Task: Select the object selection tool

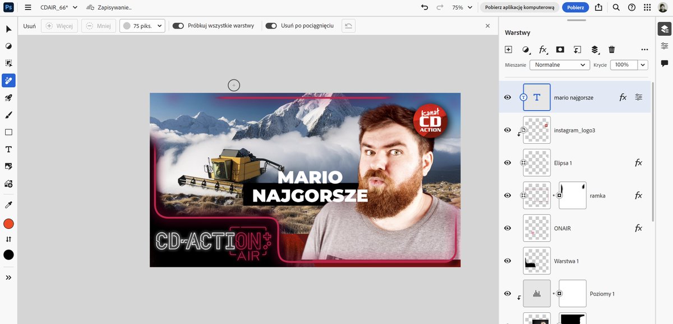Action: click(x=8, y=63)
